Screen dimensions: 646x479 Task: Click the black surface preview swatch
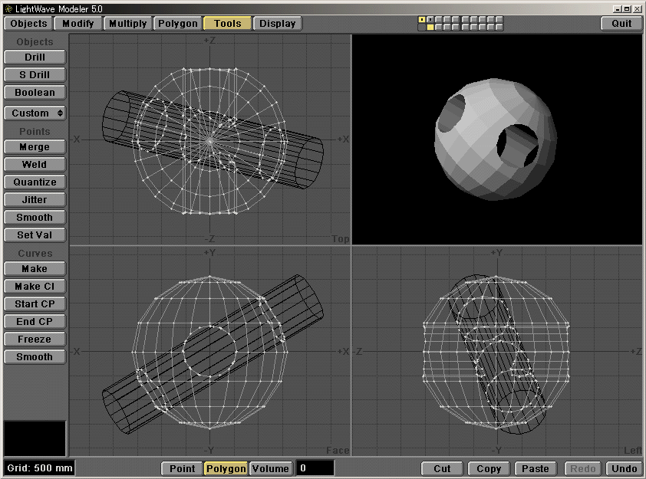[35, 437]
